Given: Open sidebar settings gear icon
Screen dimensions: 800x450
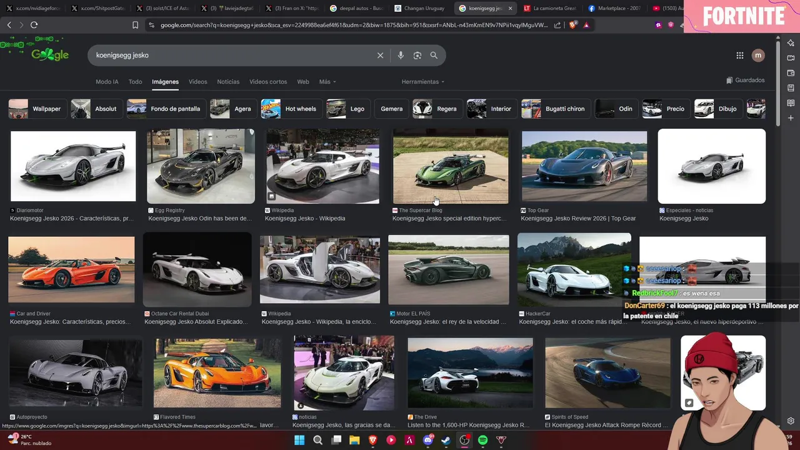Looking at the screenshot, I should pos(791,421).
